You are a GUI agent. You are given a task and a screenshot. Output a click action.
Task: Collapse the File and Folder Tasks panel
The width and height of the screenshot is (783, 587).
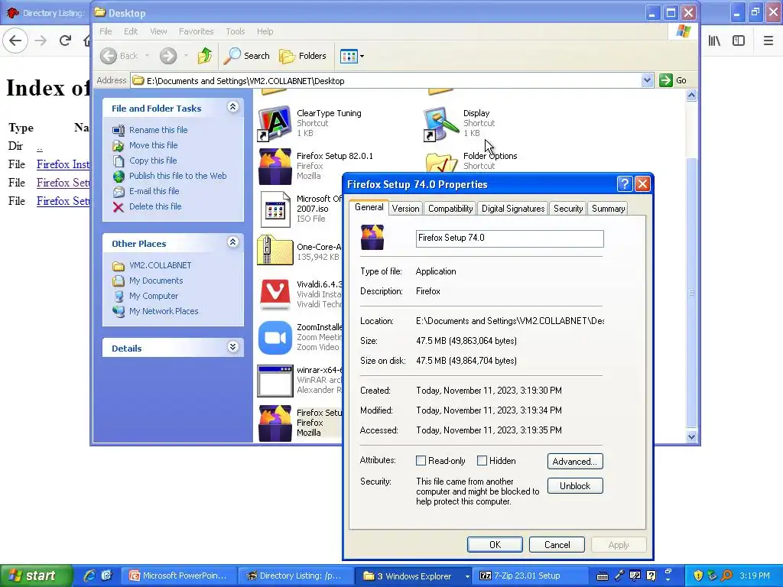(x=232, y=107)
